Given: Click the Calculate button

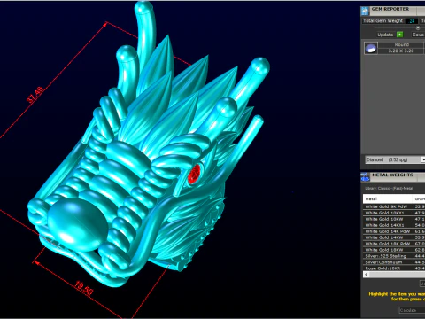Looking at the screenshot, I should (412, 310).
